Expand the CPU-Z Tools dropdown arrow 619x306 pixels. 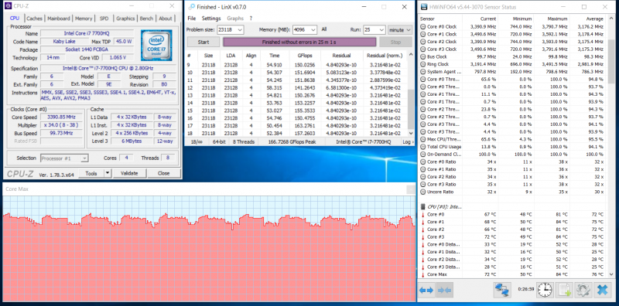108,173
